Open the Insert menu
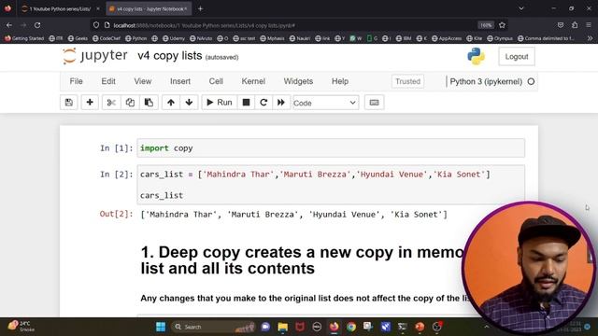598x336 pixels. 180,81
